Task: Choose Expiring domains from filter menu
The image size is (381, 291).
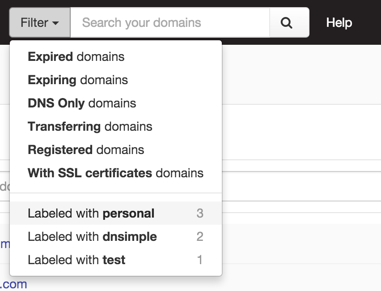Action: coord(78,80)
